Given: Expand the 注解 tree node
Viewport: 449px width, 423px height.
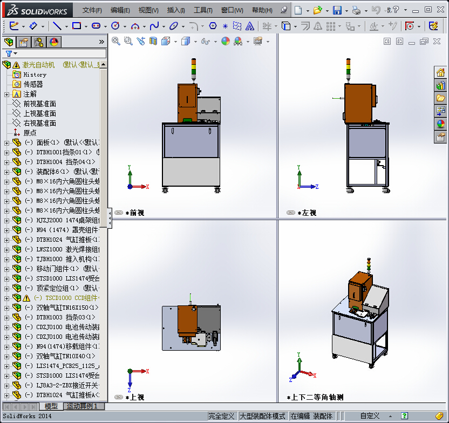Looking at the screenshot, I should pos(6,94).
